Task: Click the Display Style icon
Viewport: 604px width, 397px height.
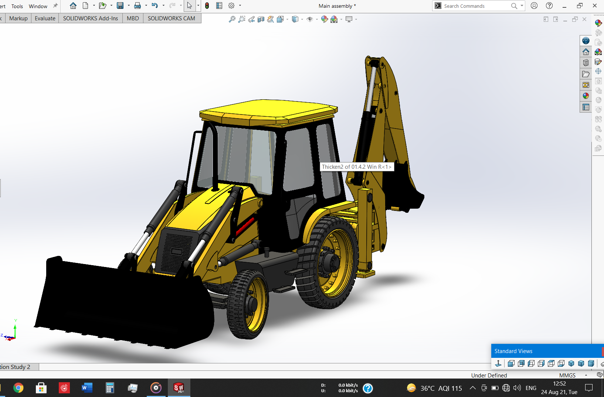Action: 295,19
